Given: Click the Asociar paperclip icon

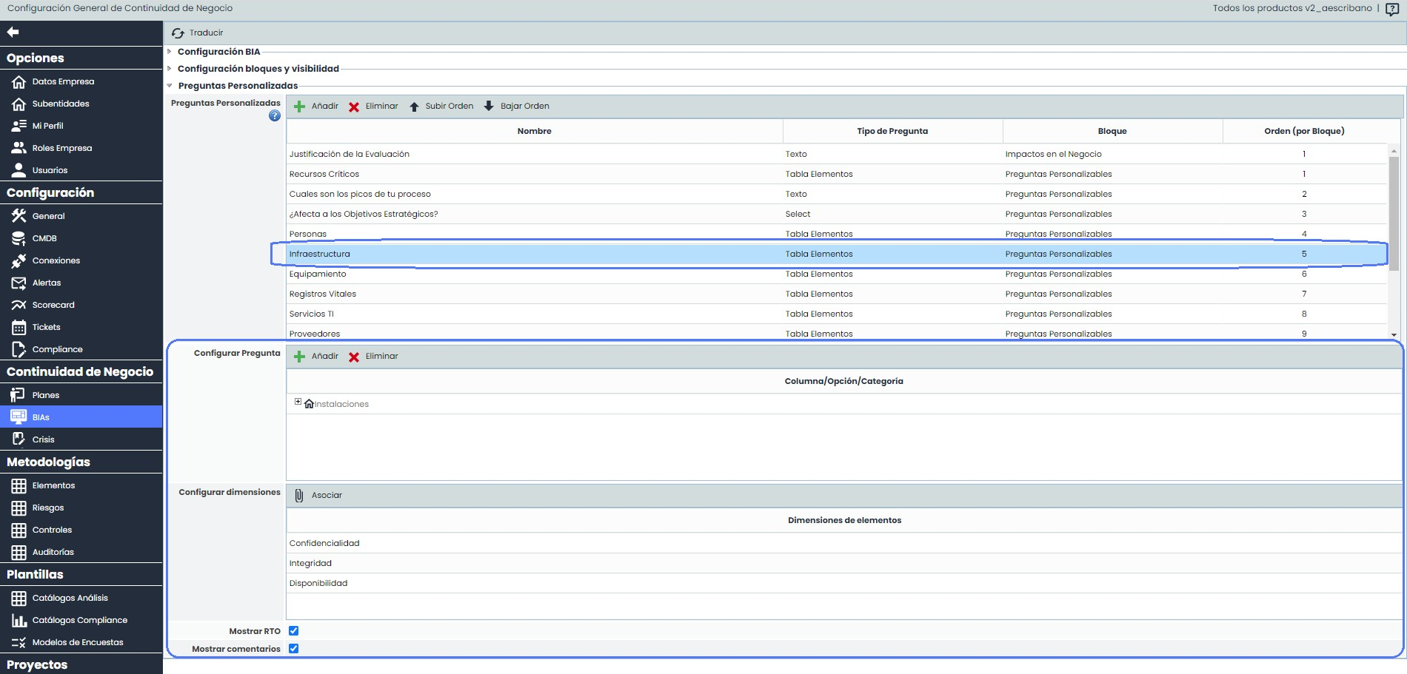Looking at the screenshot, I should point(299,496).
